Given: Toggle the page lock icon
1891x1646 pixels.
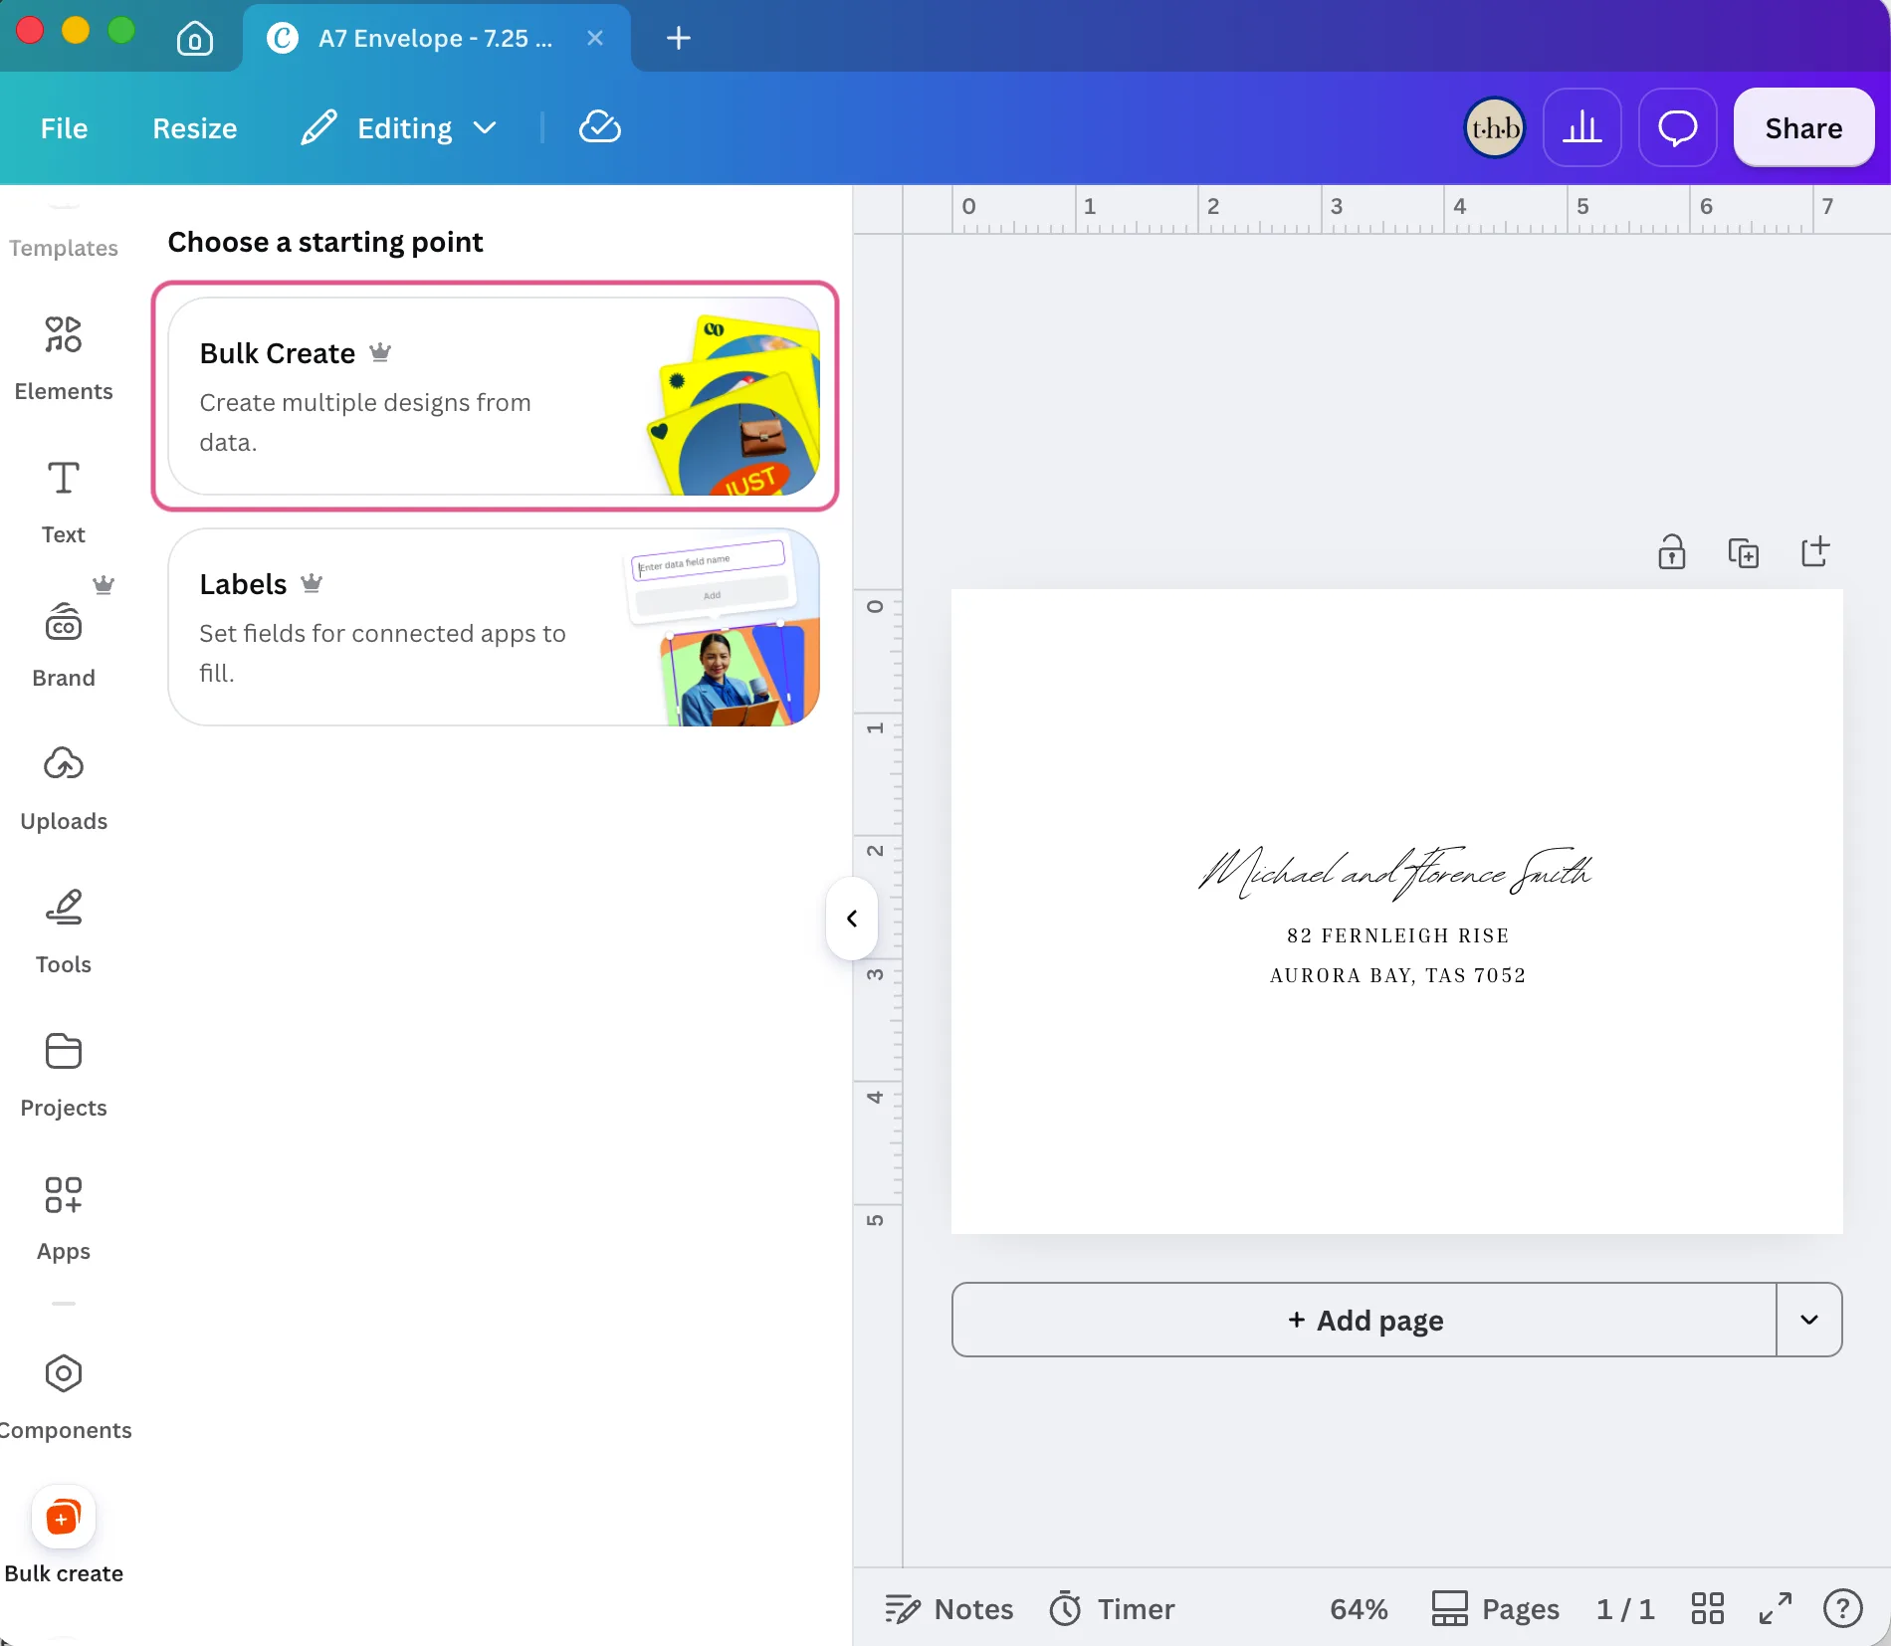Looking at the screenshot, I should click(1672, 551).
